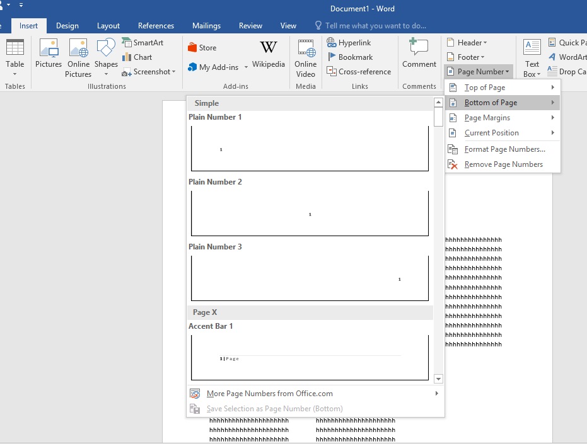This screenshot has width=587, height=444.
Task: Insert a Chart
Action: click(137, 57)
